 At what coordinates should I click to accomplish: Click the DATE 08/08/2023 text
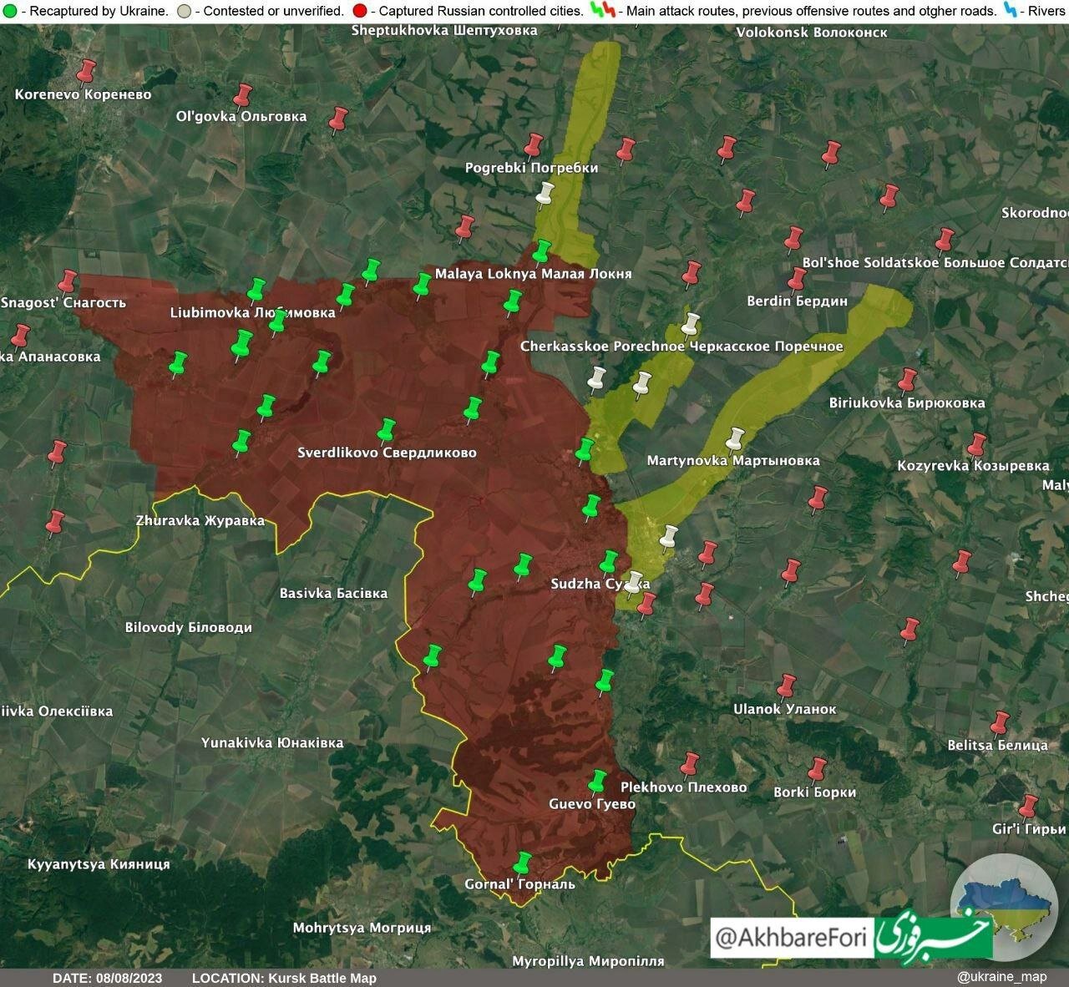108,978
